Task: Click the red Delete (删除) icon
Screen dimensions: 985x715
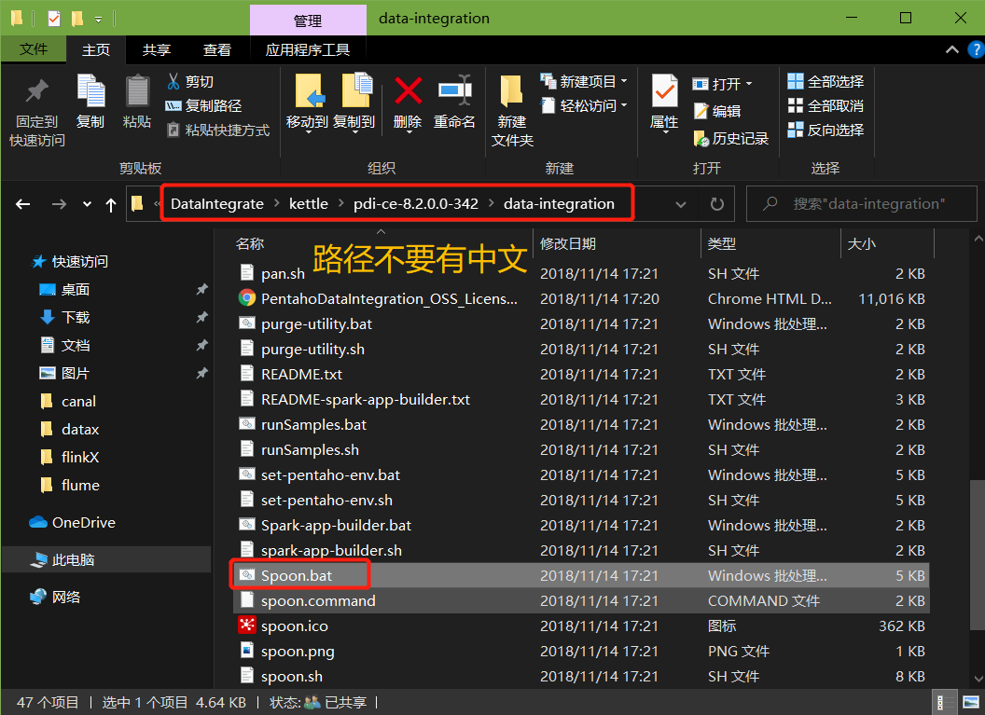Action: coord(408,91)
